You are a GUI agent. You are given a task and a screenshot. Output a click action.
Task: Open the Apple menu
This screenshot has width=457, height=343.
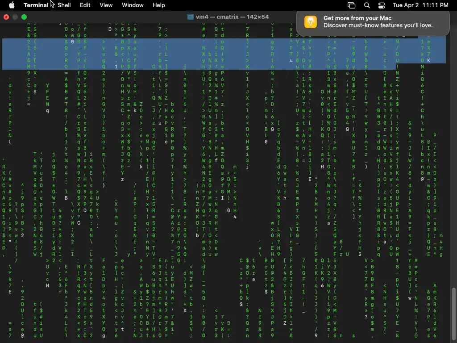[12, 5]
